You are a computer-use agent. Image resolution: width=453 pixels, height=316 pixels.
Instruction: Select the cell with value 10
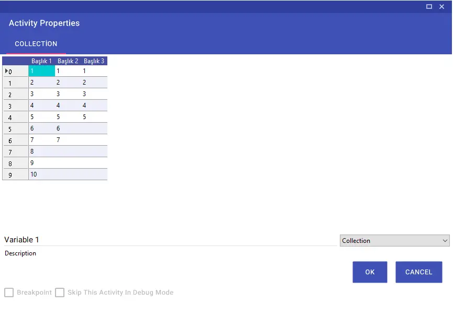pos(41,174)
